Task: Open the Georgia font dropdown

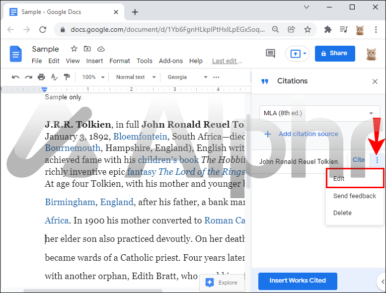Action: [x=187, y=77]
